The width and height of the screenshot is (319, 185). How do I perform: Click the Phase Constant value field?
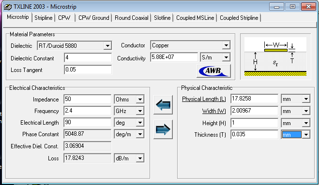click(87, 134)
